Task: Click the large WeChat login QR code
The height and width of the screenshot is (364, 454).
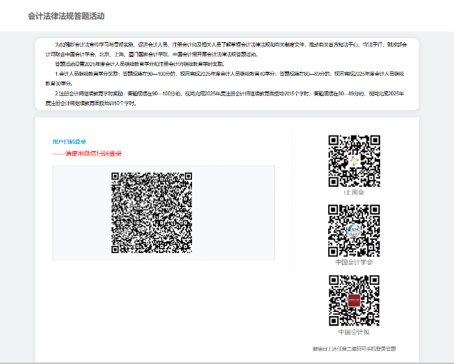Action: coord(152,212)
